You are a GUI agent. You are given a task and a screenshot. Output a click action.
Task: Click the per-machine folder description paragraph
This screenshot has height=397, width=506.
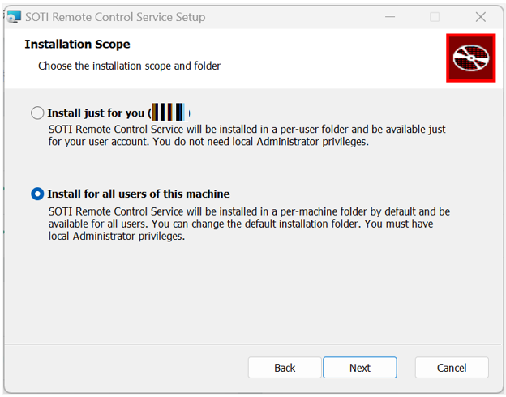pos(249,224)
